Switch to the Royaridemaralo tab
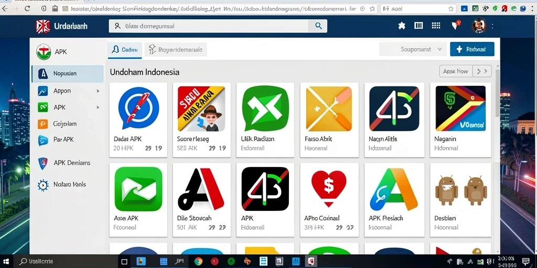537x268 pixels. tap(176, 50)
